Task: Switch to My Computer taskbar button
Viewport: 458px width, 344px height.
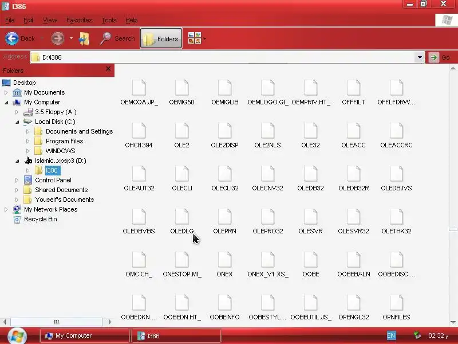Action: click(85, 335)
